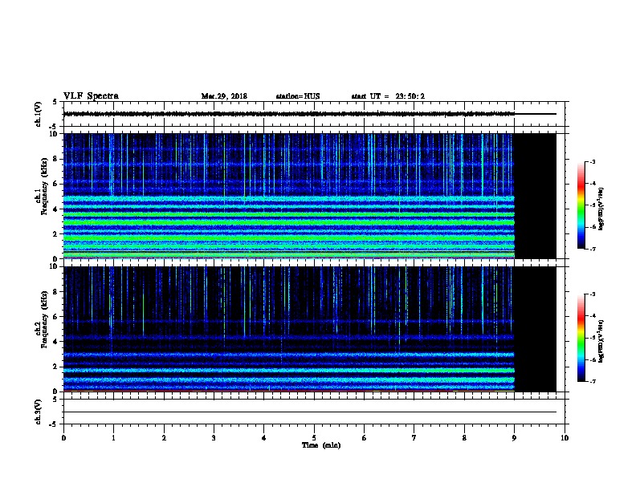
Task: Click the black no-data region in ch.1 spectrogram
Action: 535,196
